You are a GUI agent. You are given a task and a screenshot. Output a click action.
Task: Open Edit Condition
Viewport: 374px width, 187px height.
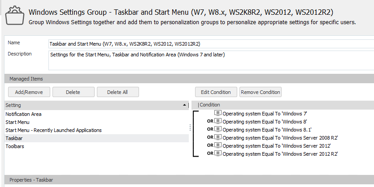coord(216,92)
